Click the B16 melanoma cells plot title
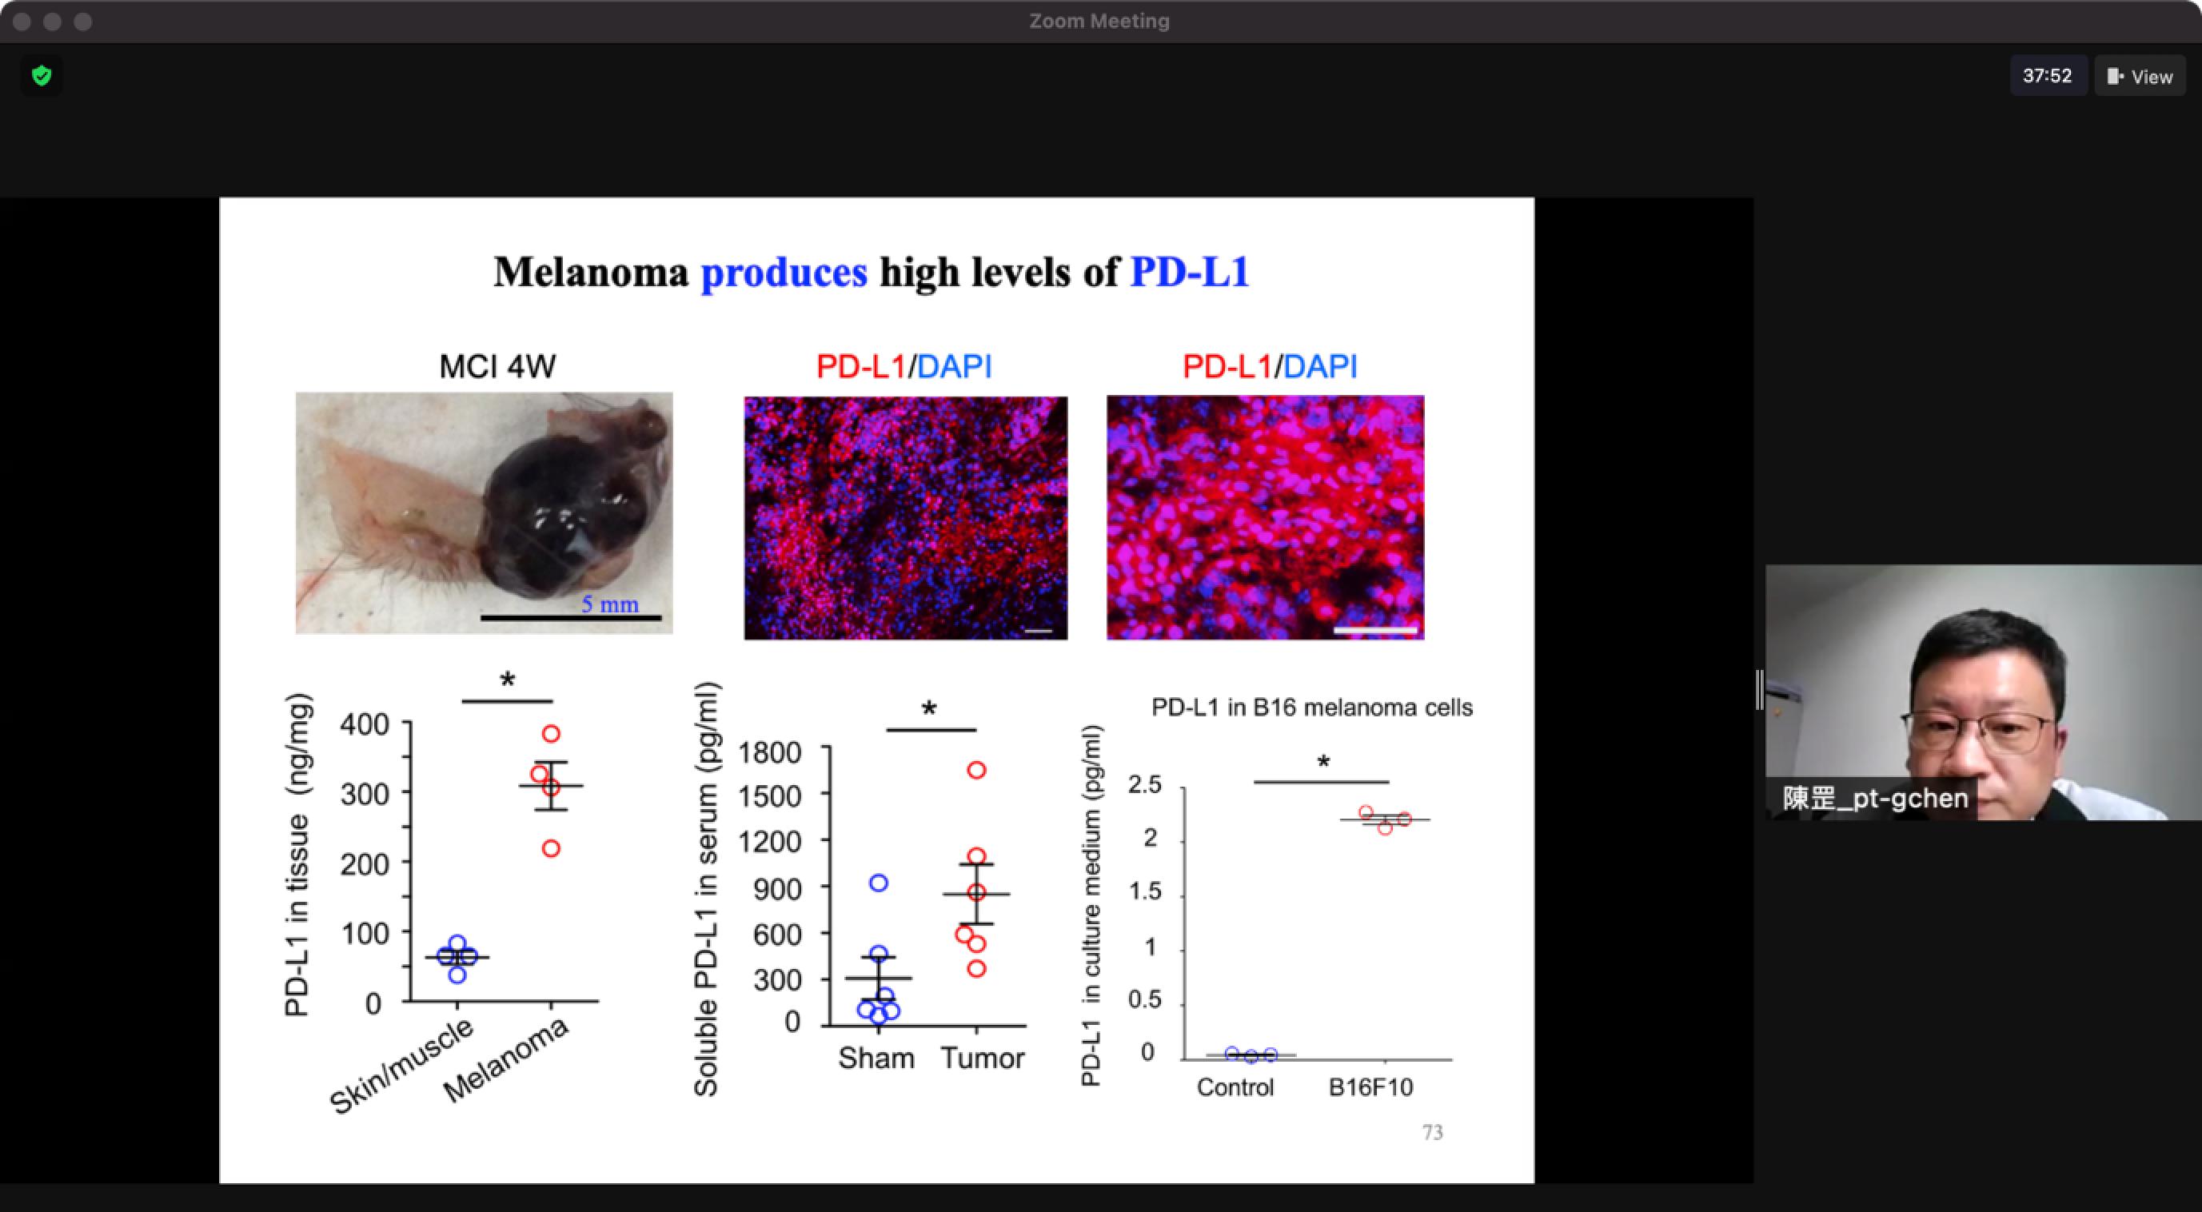This screenshot has width=2202, height=1212. (x=1311, y=708)
